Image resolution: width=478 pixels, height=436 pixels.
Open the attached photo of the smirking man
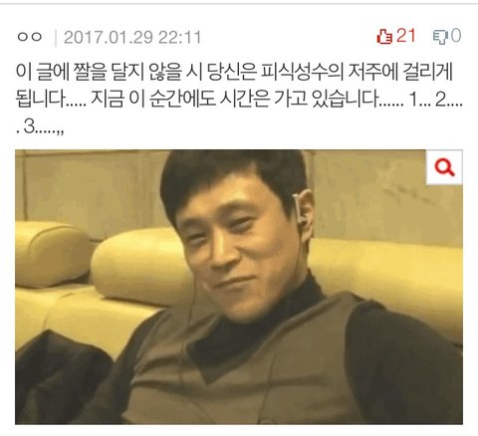pyautogui.click(x=239, y=287)
